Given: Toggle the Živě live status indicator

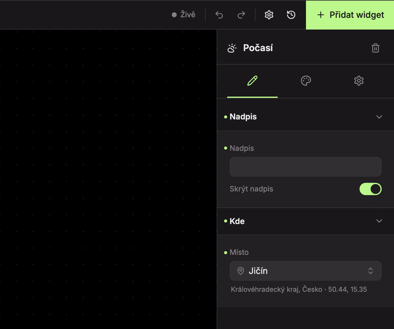Looking at the screenshot, I should coord(183,14).
